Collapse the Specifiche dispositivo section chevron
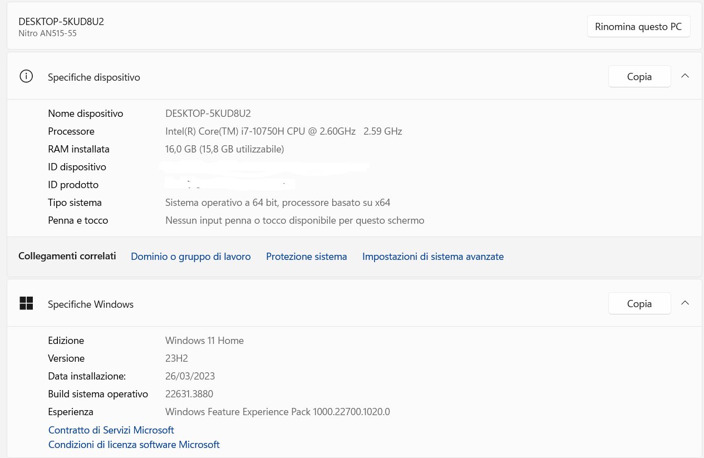This screenshot has width=704, height=458. (x=685, y=76)
